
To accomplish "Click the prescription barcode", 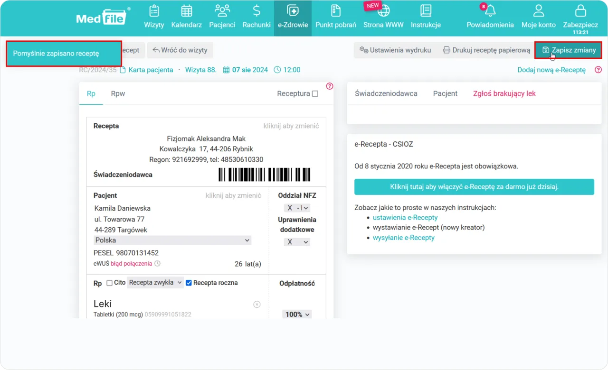I will coord(265,175).
